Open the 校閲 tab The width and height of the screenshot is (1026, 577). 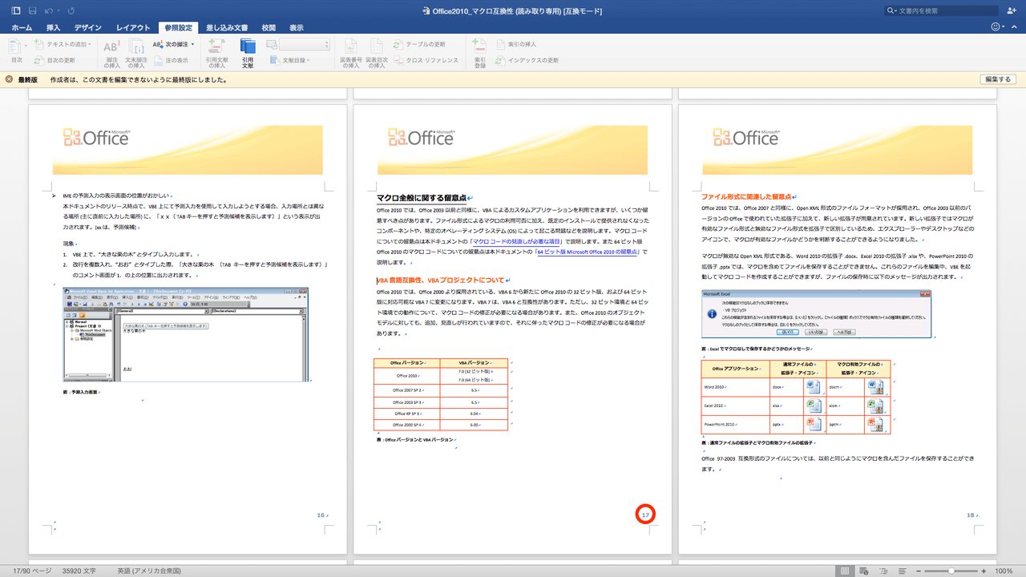(269, 27)
